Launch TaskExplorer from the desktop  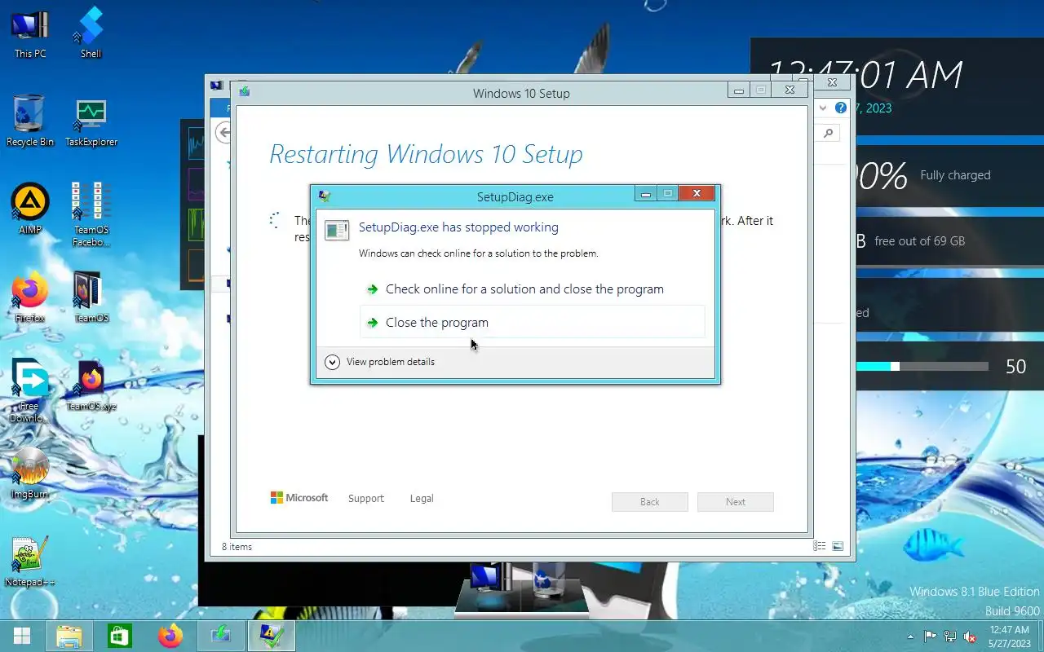[91, 121]
